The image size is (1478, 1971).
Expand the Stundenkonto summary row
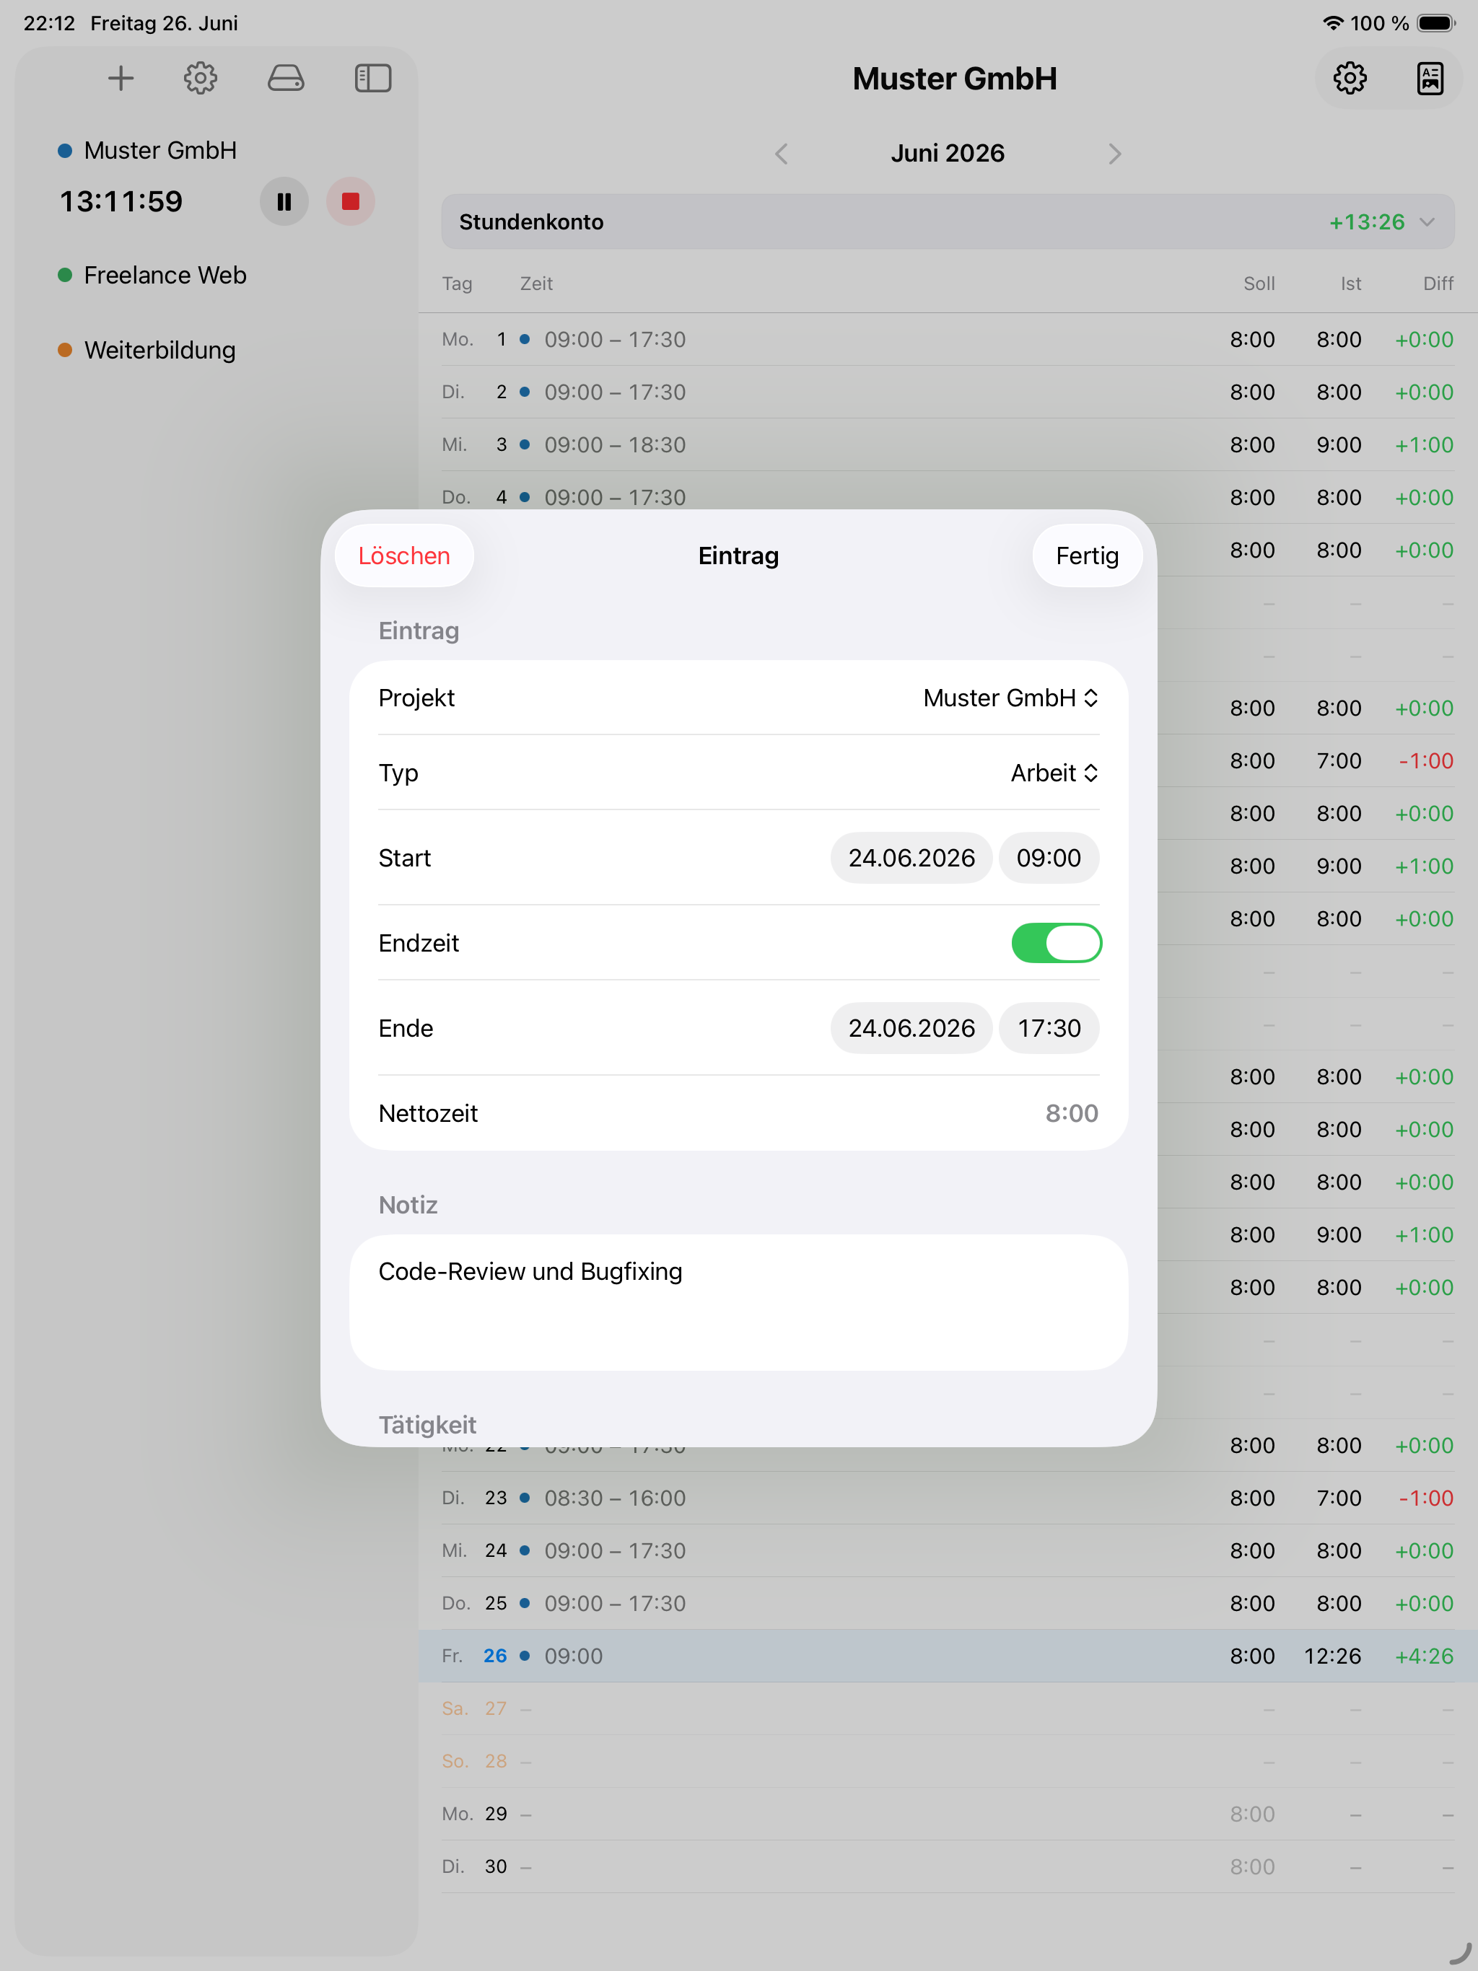[x=948, y=222]
